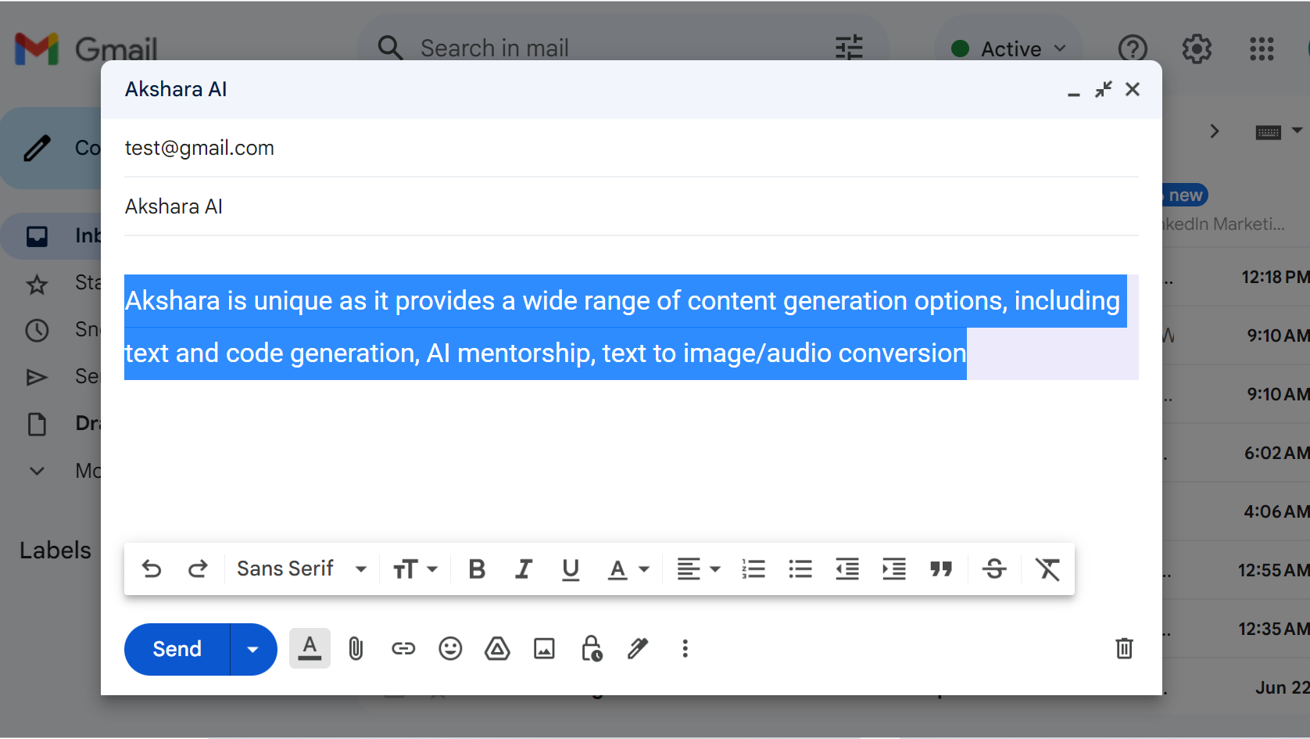Expand the text size dropdown

click(x=415, y=569)
